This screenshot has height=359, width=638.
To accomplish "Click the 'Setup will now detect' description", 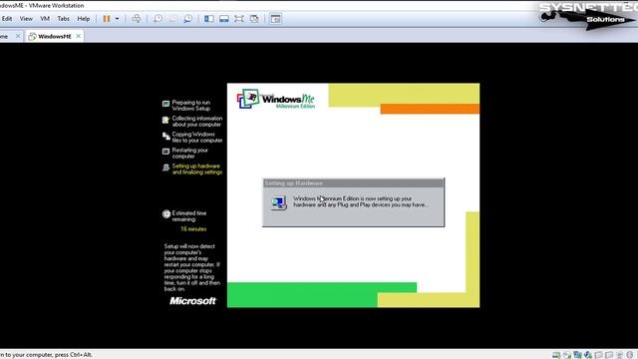I will coord(192,267).
